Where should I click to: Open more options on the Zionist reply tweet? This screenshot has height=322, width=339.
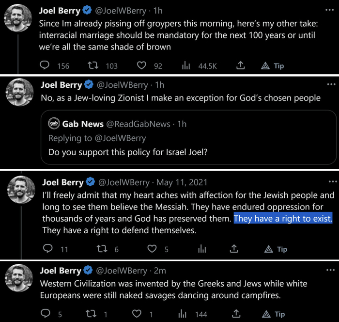pos(331,85)
